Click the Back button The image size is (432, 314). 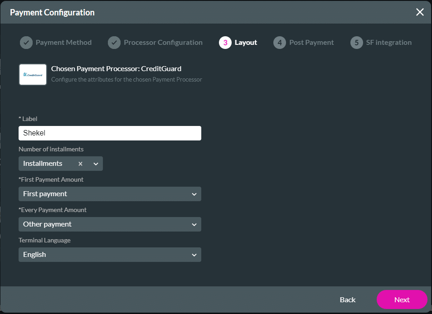pos(347,300)
